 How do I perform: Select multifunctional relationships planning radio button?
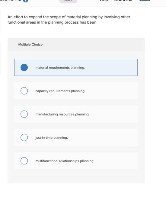(x=24, y=161)
